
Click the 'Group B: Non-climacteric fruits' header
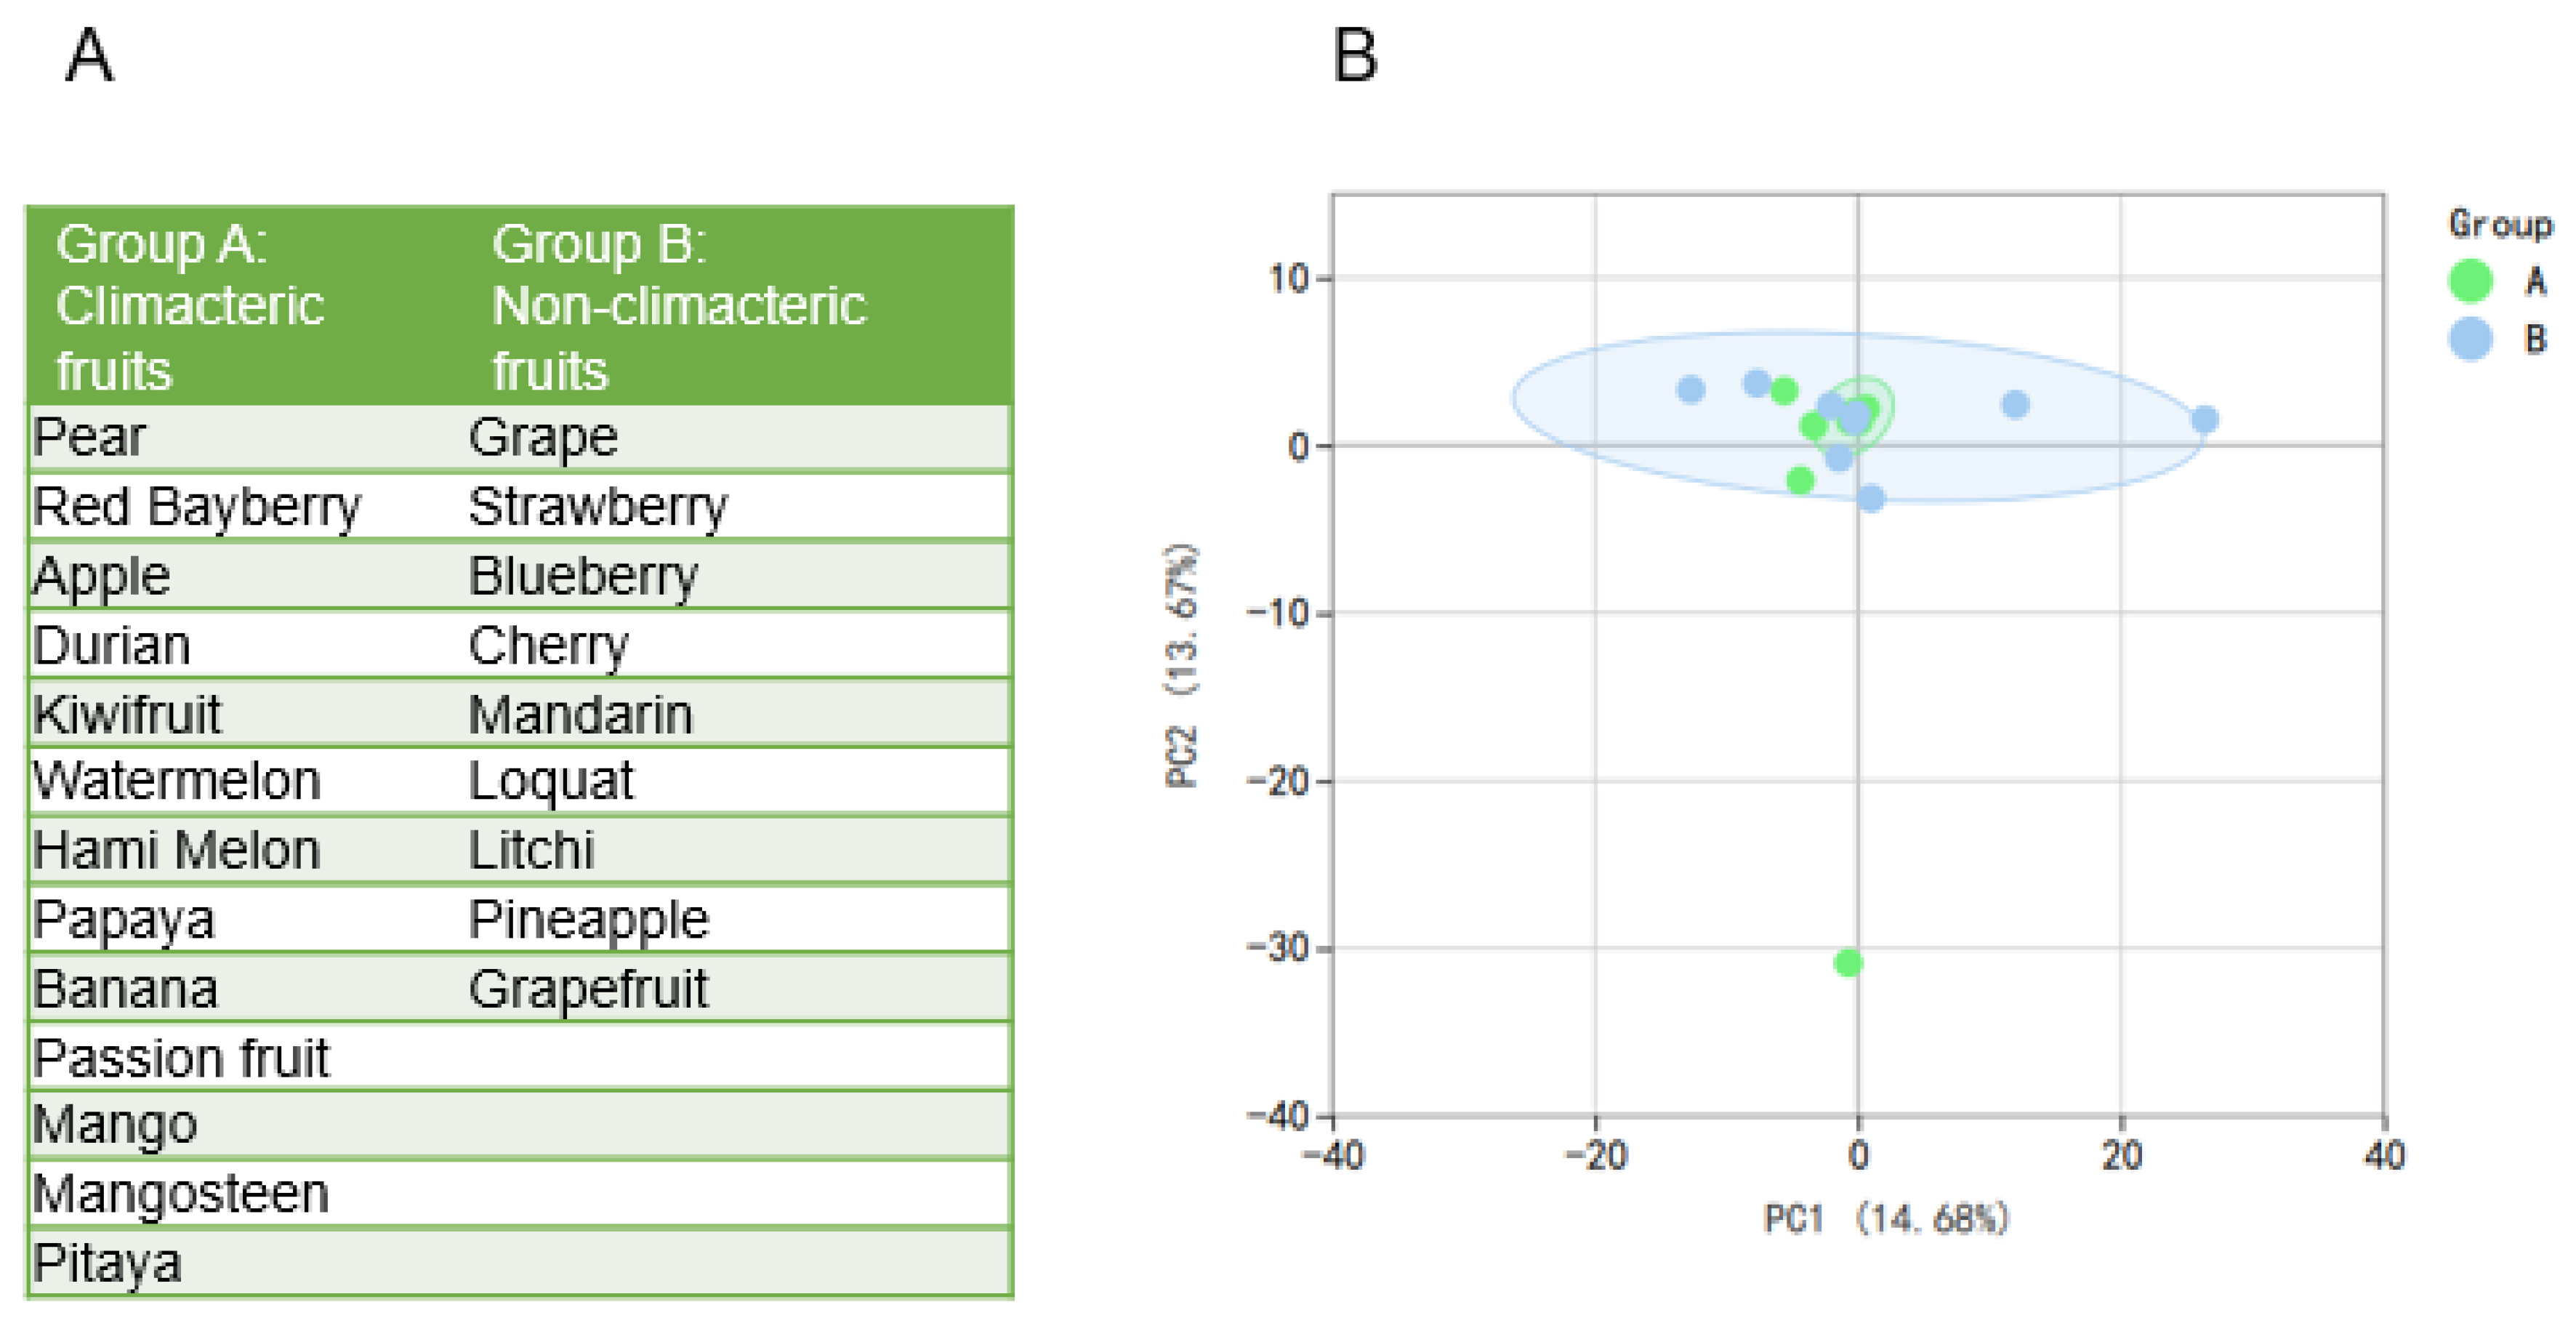(x=678, y=306)
